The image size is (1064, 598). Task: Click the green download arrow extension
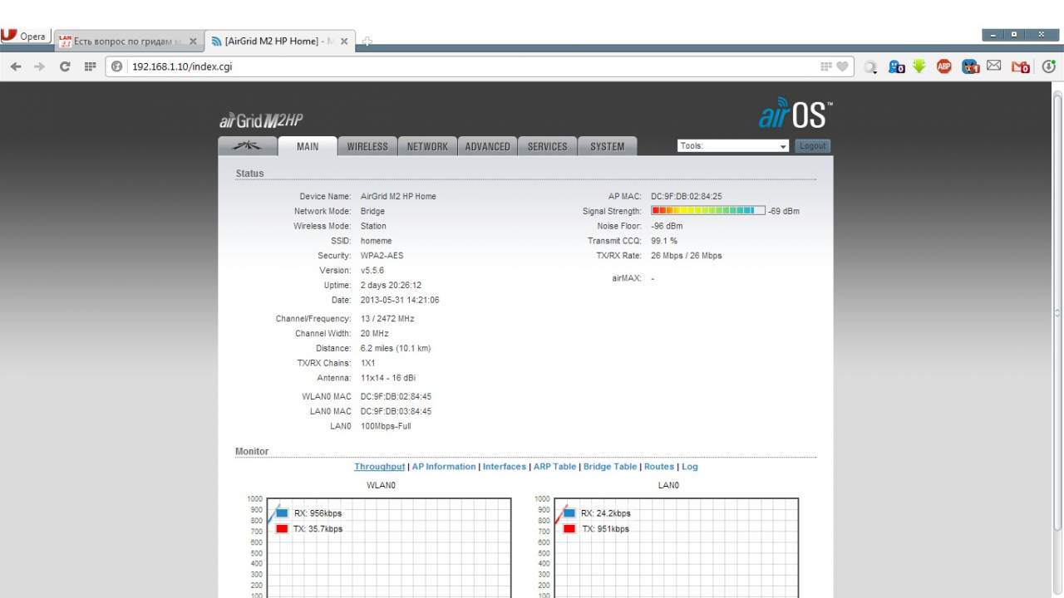point(919,66)
